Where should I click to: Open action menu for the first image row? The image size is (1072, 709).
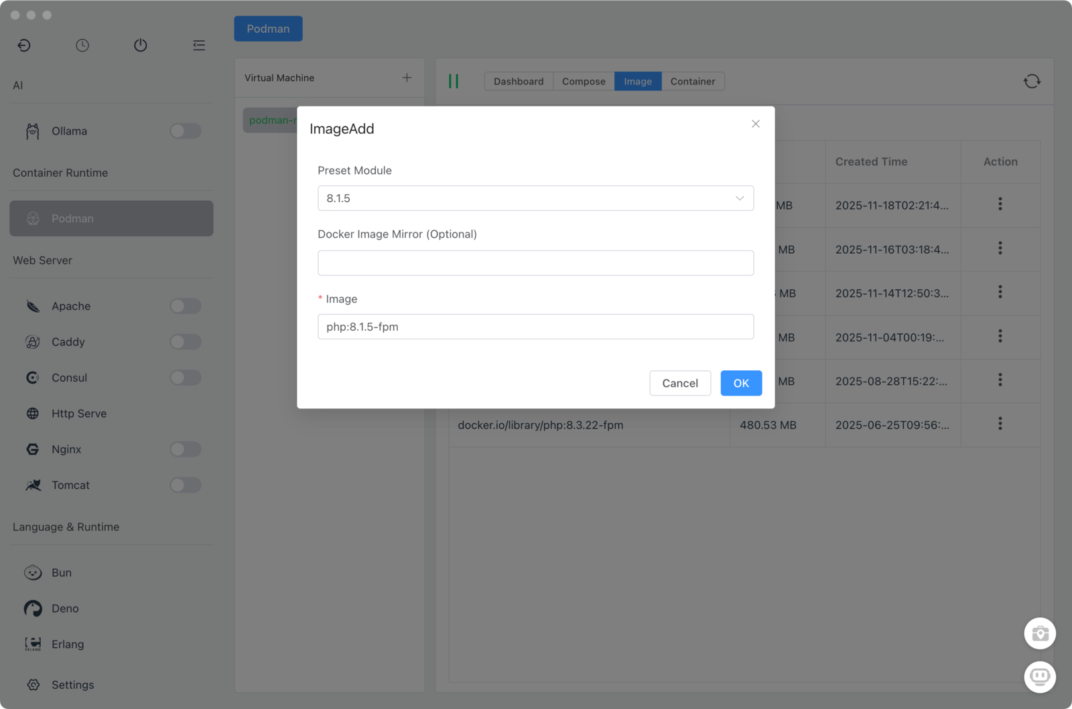[1000, 204]
